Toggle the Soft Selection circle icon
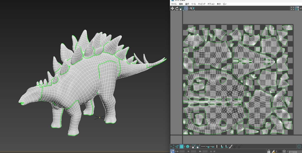The height and width of the screenshot is (153, 302). 299,147
